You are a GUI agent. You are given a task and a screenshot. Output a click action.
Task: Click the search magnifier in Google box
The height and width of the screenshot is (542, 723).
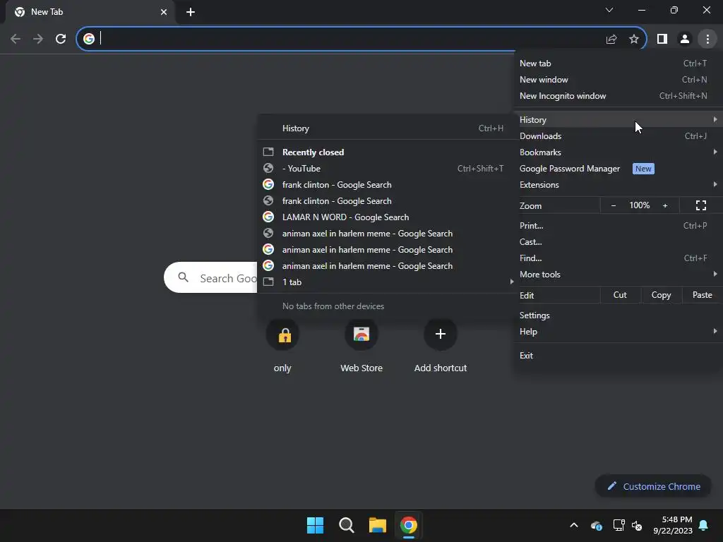coord(183,277)
